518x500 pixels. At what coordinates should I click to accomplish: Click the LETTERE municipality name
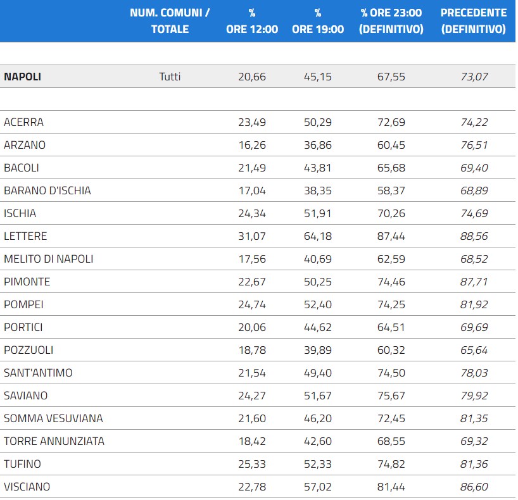[25, 236]
